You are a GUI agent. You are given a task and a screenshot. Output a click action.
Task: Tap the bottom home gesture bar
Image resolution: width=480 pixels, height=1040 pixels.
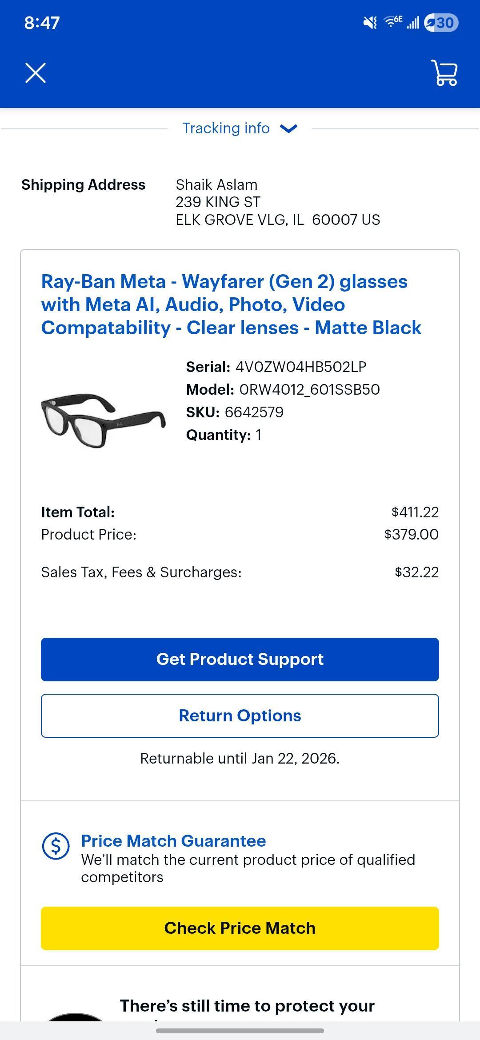pyautogui.click(x=240, y=1031)
